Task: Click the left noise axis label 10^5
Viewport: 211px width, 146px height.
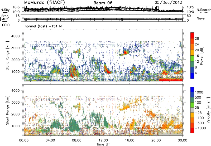Action: pyautogui.click(x=16, y=7)
